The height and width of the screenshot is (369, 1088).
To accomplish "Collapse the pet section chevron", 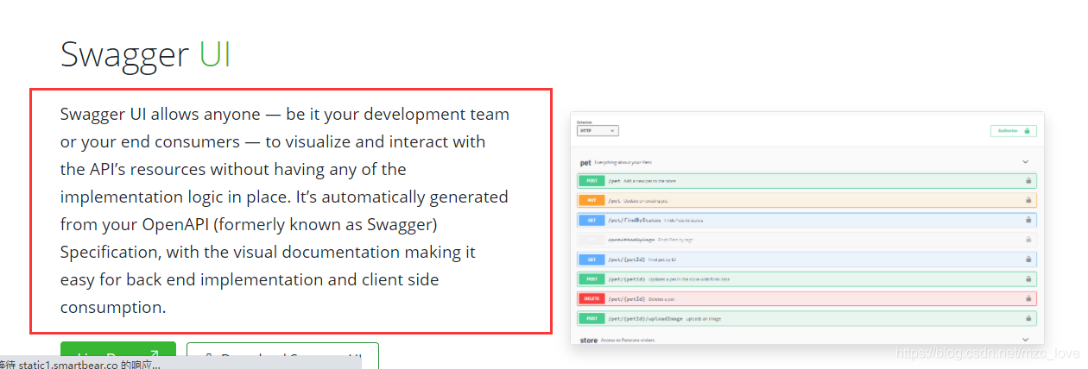I will 1026,161.
